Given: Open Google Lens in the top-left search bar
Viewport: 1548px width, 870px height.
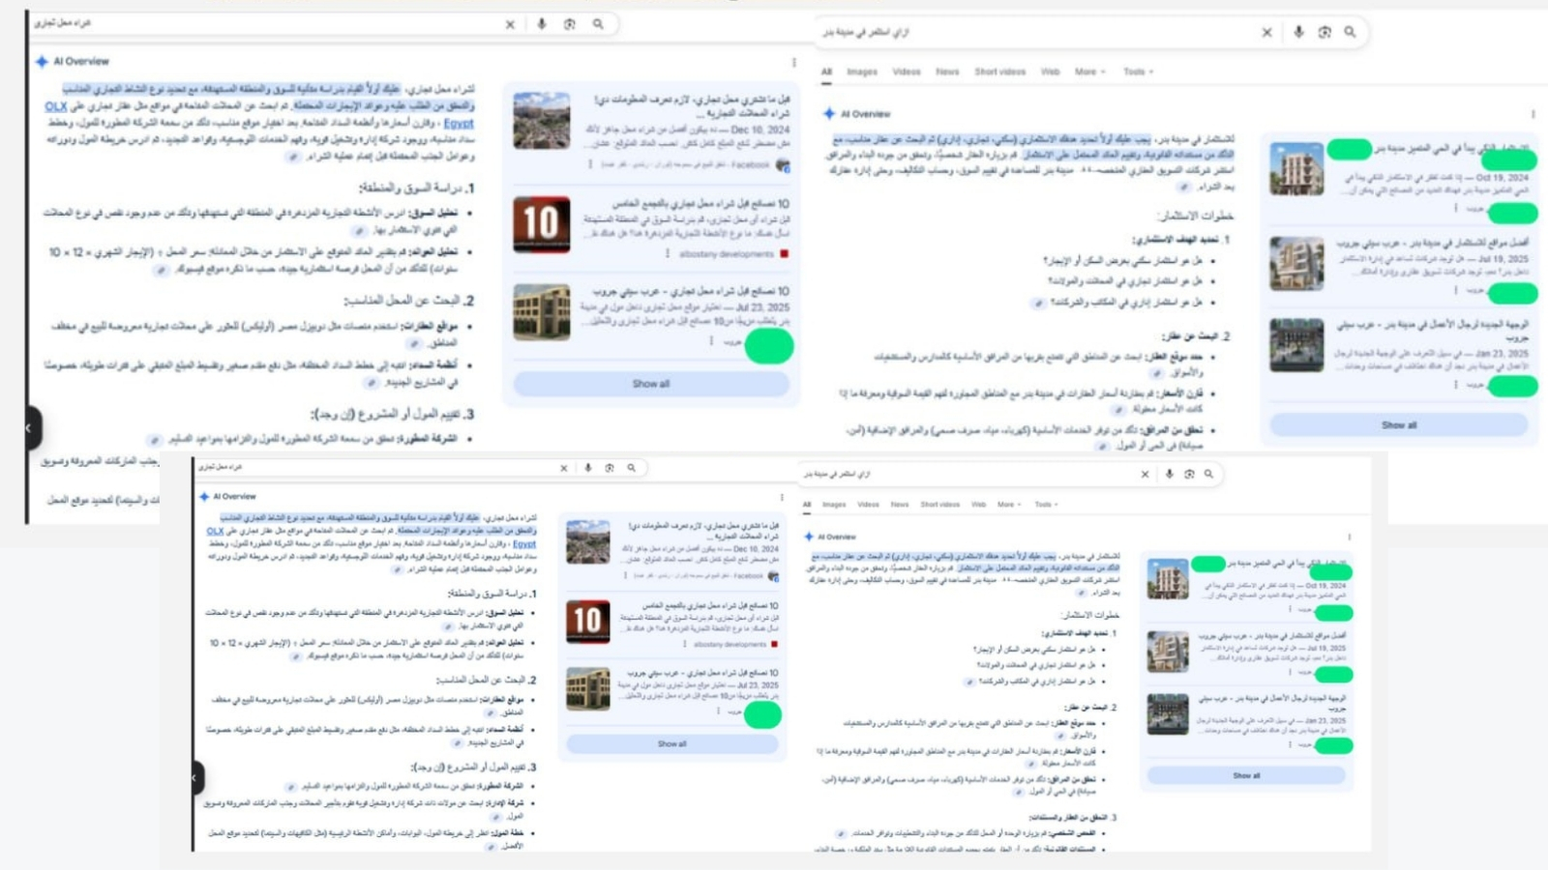Looking at the screenshot, I should pyautogui.click(x=570, y=24).
